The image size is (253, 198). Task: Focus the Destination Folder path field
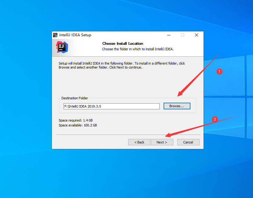click(111, 106)
